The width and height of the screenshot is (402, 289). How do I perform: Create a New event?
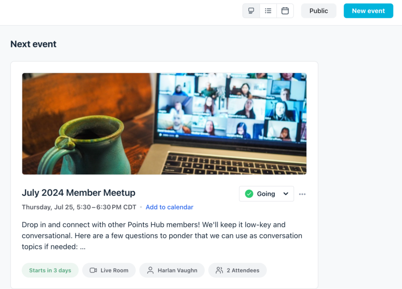[368, 11]
